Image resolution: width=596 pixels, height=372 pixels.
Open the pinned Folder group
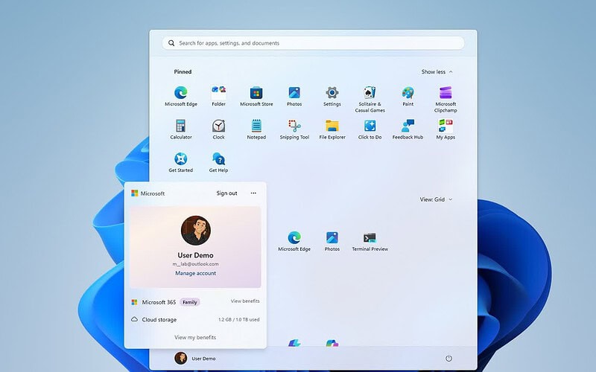click(x=218, y=97)
